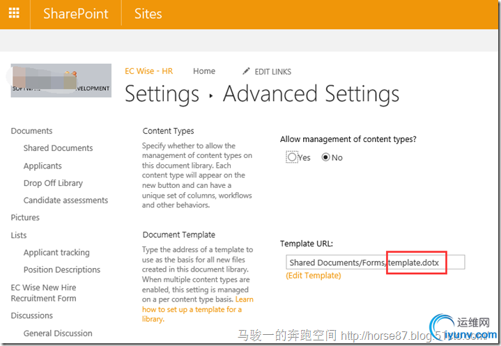Open Sites in the top bar

pyautogui.click(x=148, y=14)
